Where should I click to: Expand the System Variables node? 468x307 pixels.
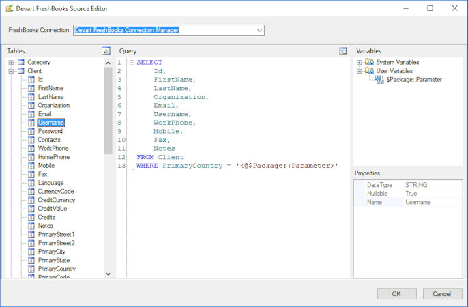(x=360, y=63)
